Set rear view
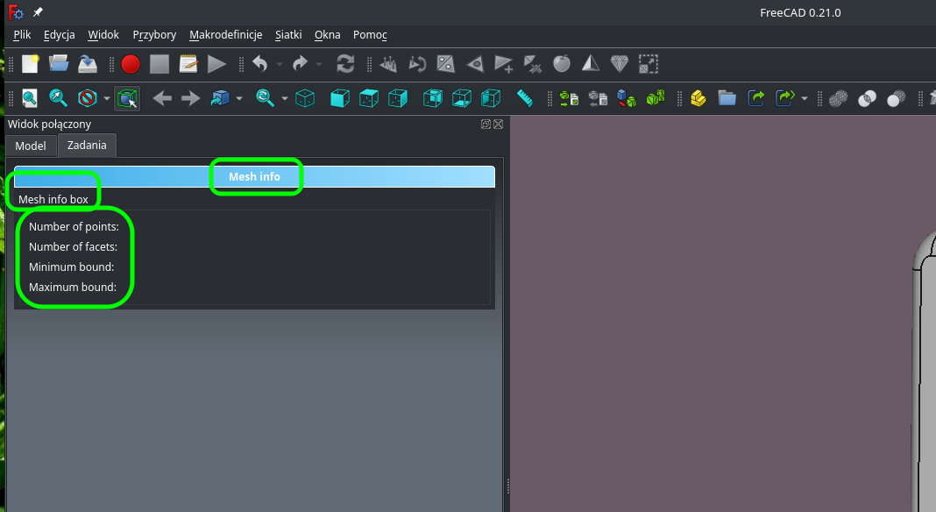Viewport: 936px width, 512px height. [x=433, y=98]
